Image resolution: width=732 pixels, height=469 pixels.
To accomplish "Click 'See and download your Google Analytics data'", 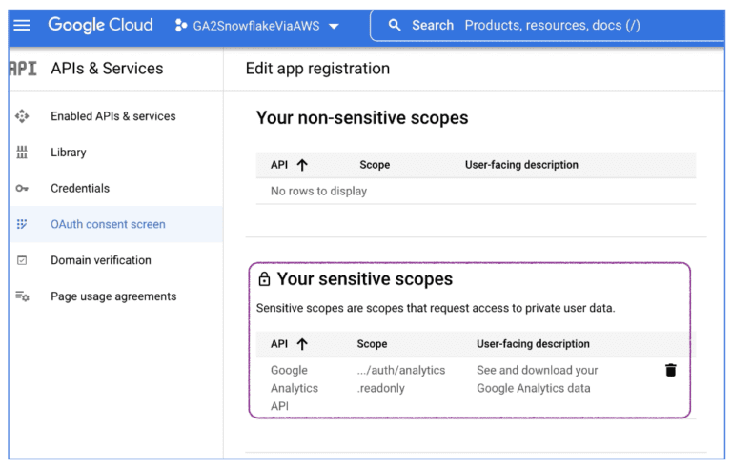I will tap(538, 379).
